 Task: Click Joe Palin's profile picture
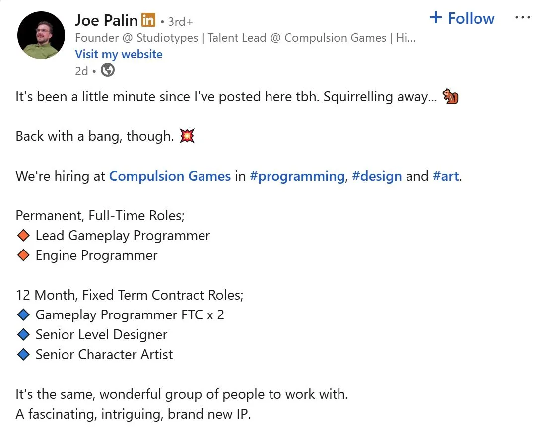41,35
